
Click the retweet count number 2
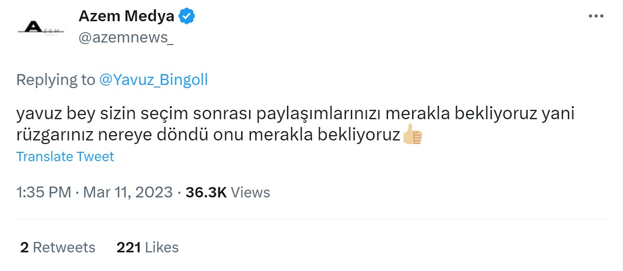pos(24,248)
